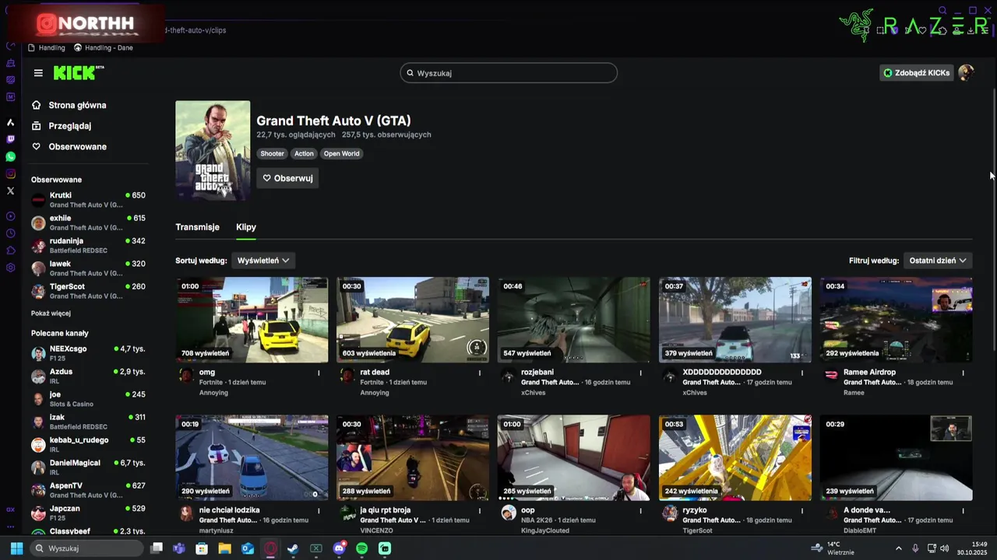The image size is (997, 560).
Task: Select the Open World tag
Action: pyautogui.click(x=342, y=154)
